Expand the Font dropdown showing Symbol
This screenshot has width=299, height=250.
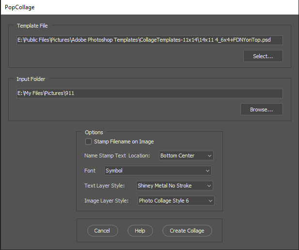158,171
